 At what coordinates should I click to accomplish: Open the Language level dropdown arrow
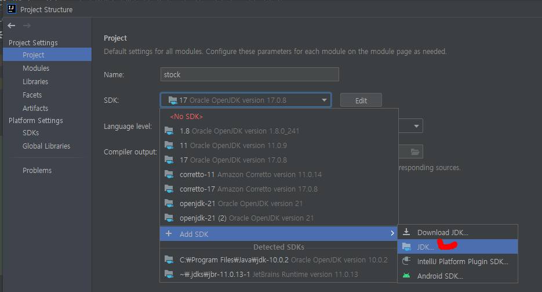coord(416,126)
